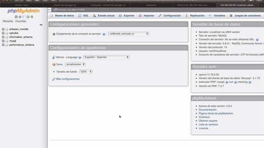Open the artesani_moodle database
This screenshot has height=148, width=264.
click(19, 29)
